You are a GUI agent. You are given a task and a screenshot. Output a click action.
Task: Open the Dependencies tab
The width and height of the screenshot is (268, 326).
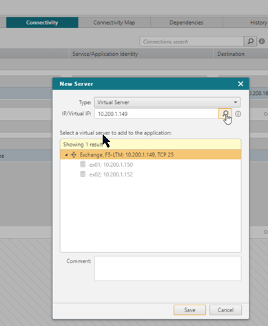coord(186,23)
